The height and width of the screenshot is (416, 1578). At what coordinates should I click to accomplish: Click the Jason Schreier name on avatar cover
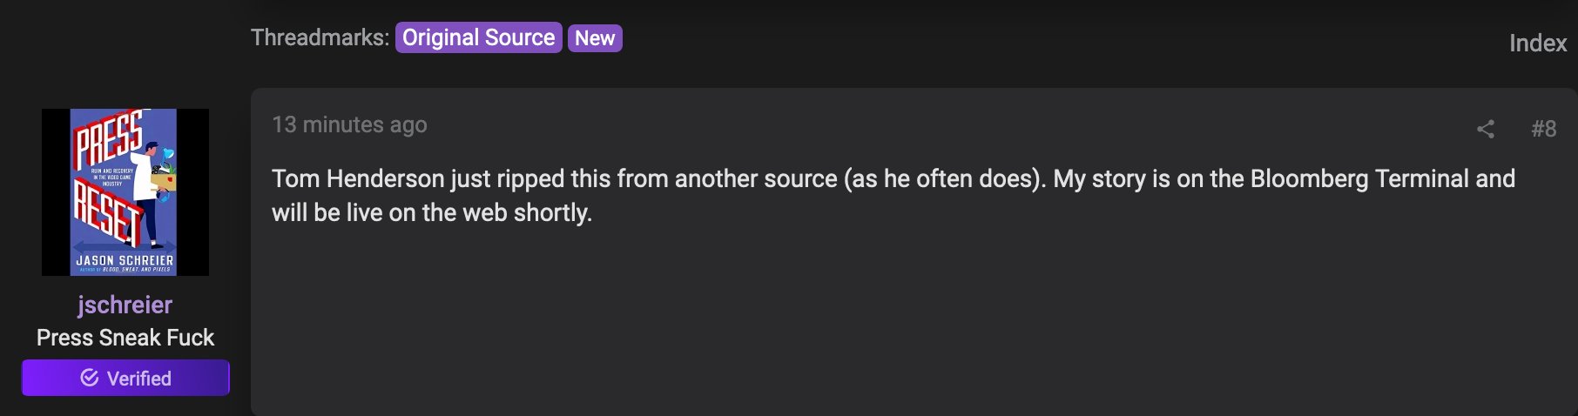[x=125, y=260]
